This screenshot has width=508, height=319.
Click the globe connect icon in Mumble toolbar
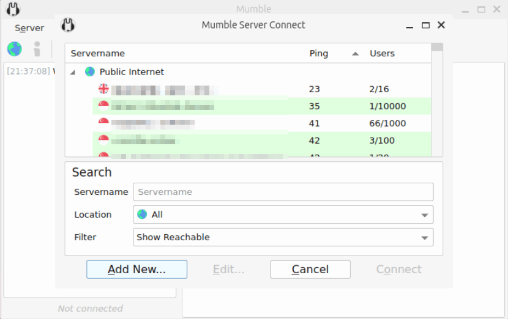(x=15, y=49)
